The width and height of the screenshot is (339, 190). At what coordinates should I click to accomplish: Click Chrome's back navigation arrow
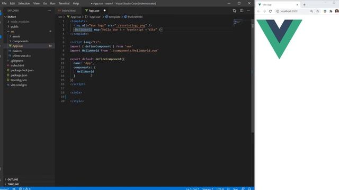point(258,11)
